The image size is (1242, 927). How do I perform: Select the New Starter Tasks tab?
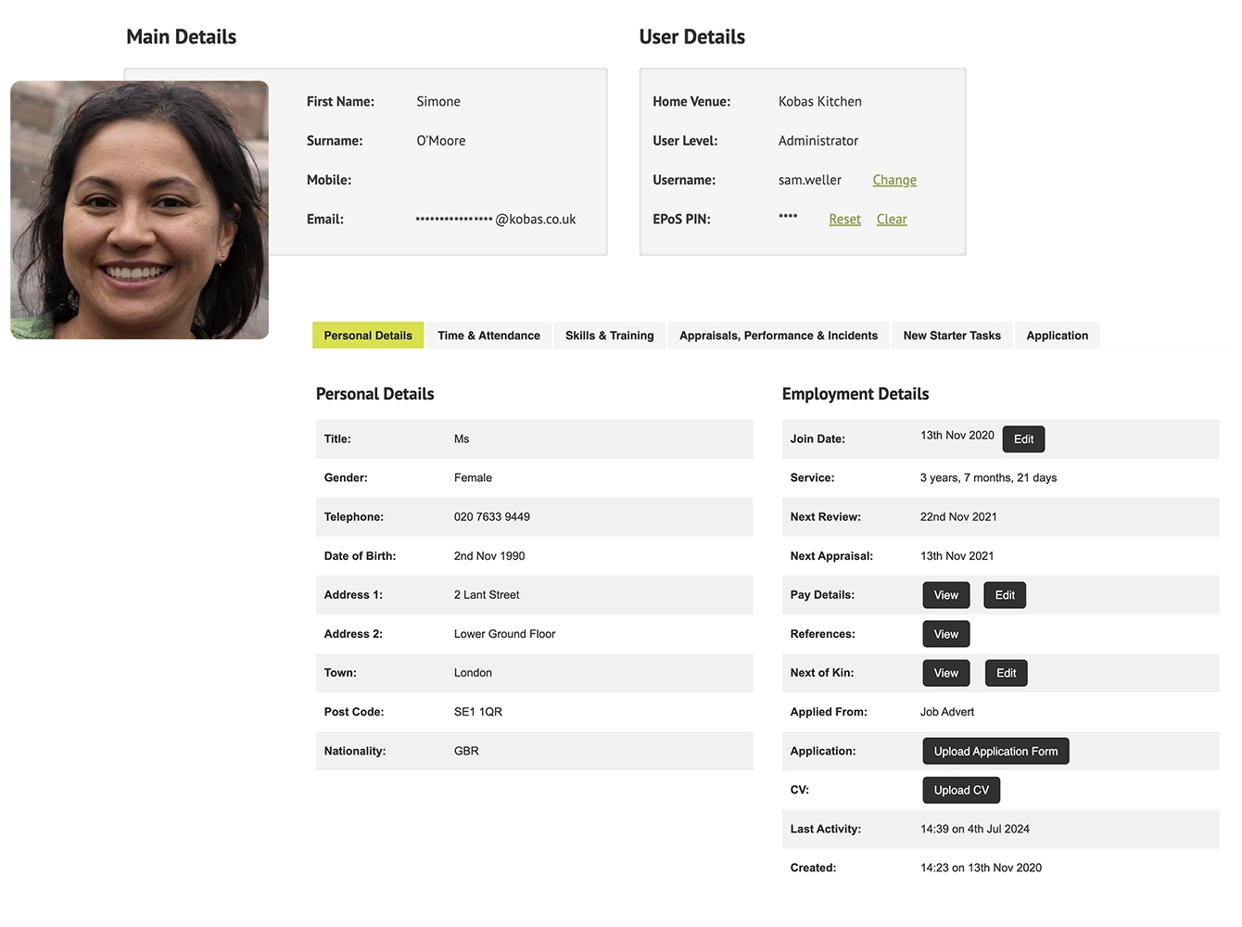(952, 336)
